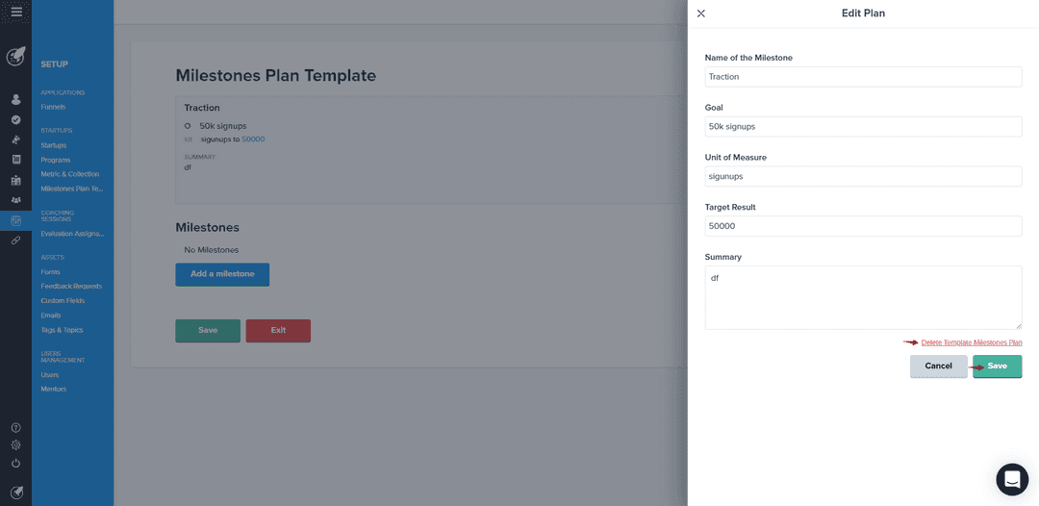Open the user profile sidebar icon

16,100
